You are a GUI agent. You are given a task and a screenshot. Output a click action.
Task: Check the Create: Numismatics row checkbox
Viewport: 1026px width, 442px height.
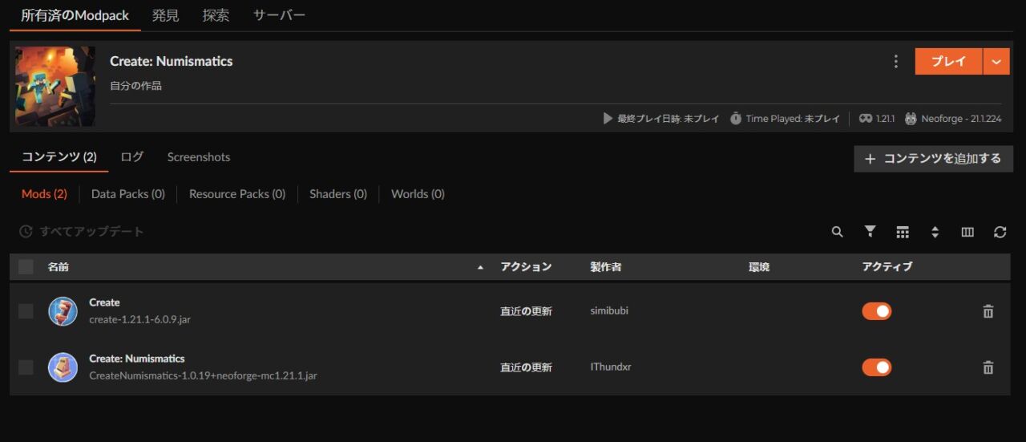click(x=26, y=367)
